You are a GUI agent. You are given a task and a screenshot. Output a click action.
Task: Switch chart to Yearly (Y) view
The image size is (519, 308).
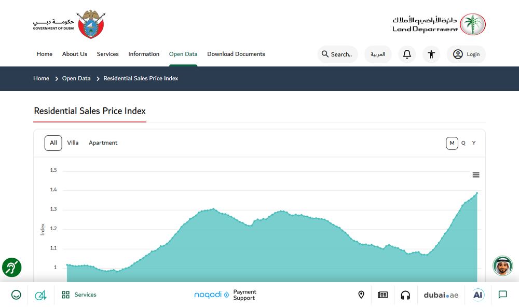pyautogui.click(x=474, y=143)
